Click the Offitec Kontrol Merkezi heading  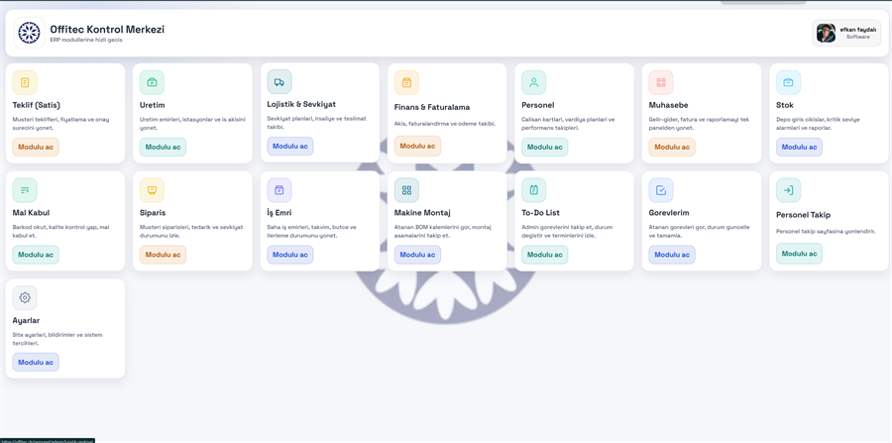click(x=107, y=29)
